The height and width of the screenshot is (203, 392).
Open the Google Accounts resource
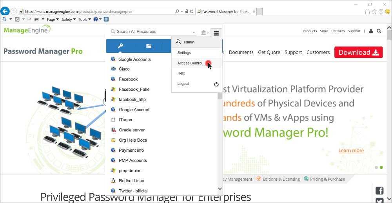click(134, 59)
